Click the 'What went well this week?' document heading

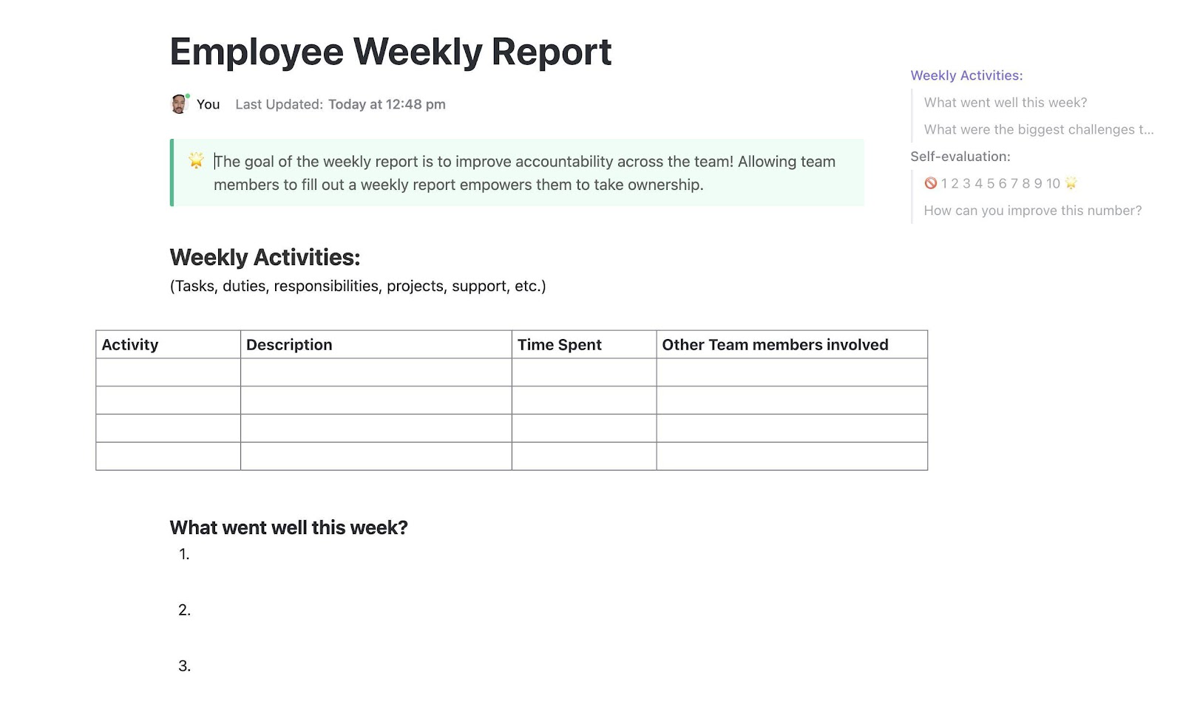tap(288, 527)
